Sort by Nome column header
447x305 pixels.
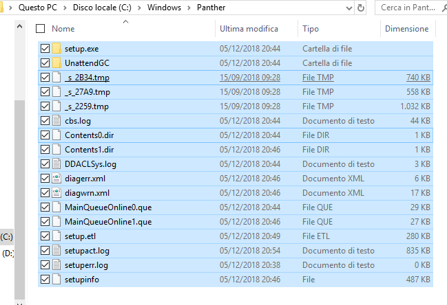click(x=63, y=29)
